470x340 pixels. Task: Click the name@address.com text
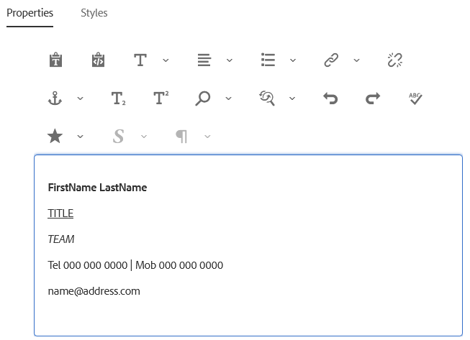(94, 291)
